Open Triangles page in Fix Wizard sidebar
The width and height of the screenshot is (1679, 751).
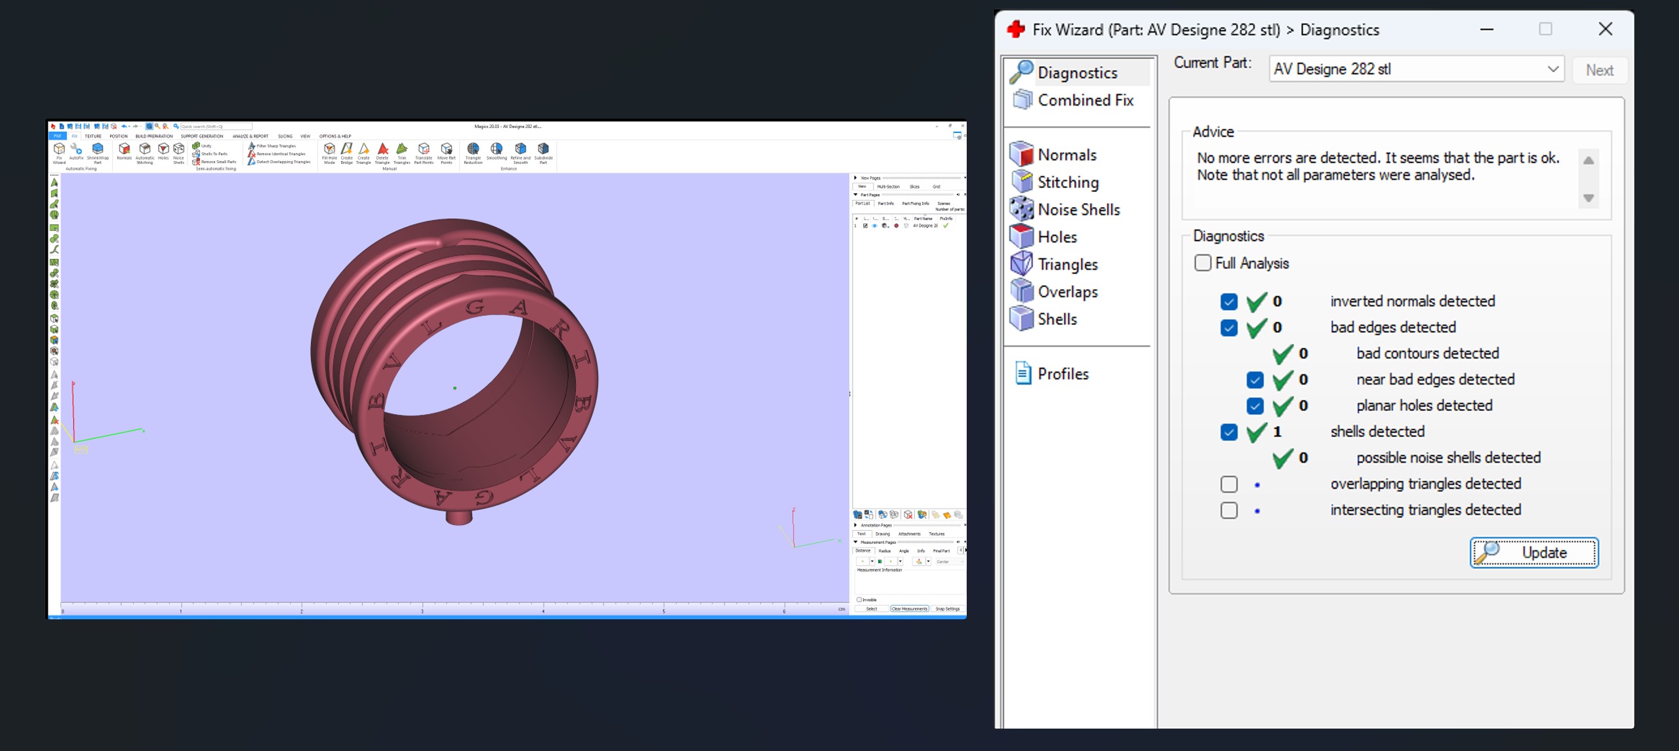tap(1054, 265)
